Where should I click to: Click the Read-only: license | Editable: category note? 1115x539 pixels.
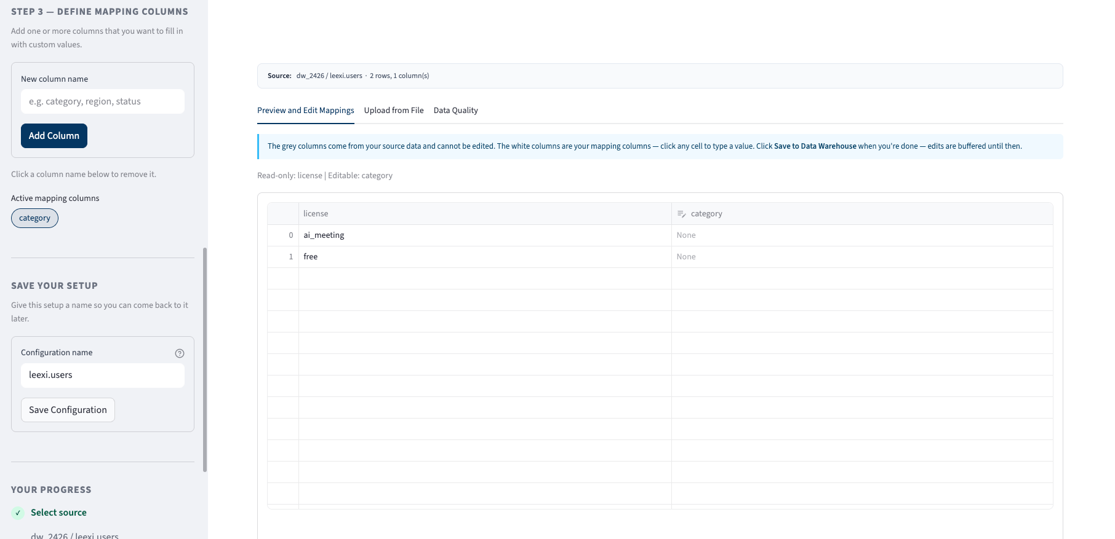[325, 176]
